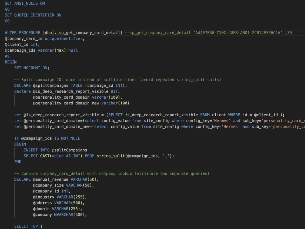The width and height of the screenshot is (305, 229).
Task: Click 'uniqueidentifier' type keyword
Action: click(64, 38)
